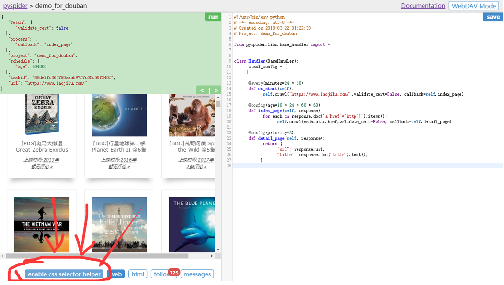Open the pyspider home link

[15, 6]
